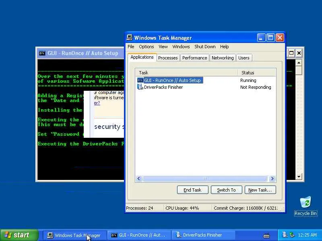
Task: Maximize the Task Manager window
Action: click(x=270, y=38)
